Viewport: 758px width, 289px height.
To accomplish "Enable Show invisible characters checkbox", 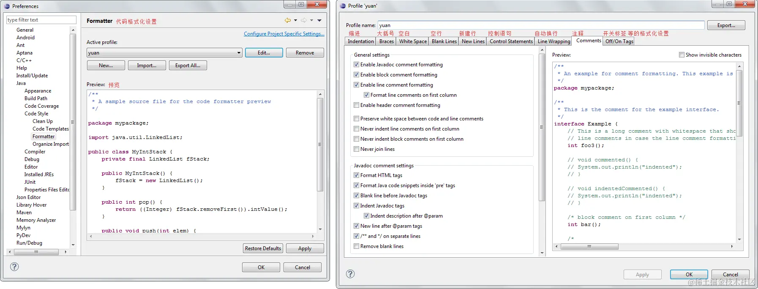I will 682,55.
